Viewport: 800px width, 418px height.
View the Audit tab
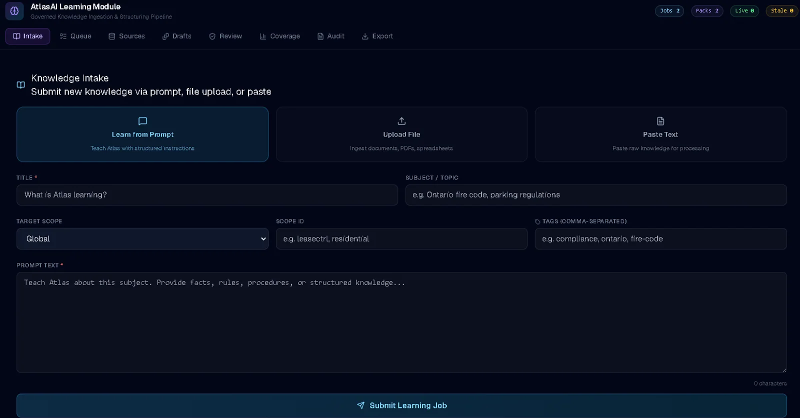[x=331, y=36]
